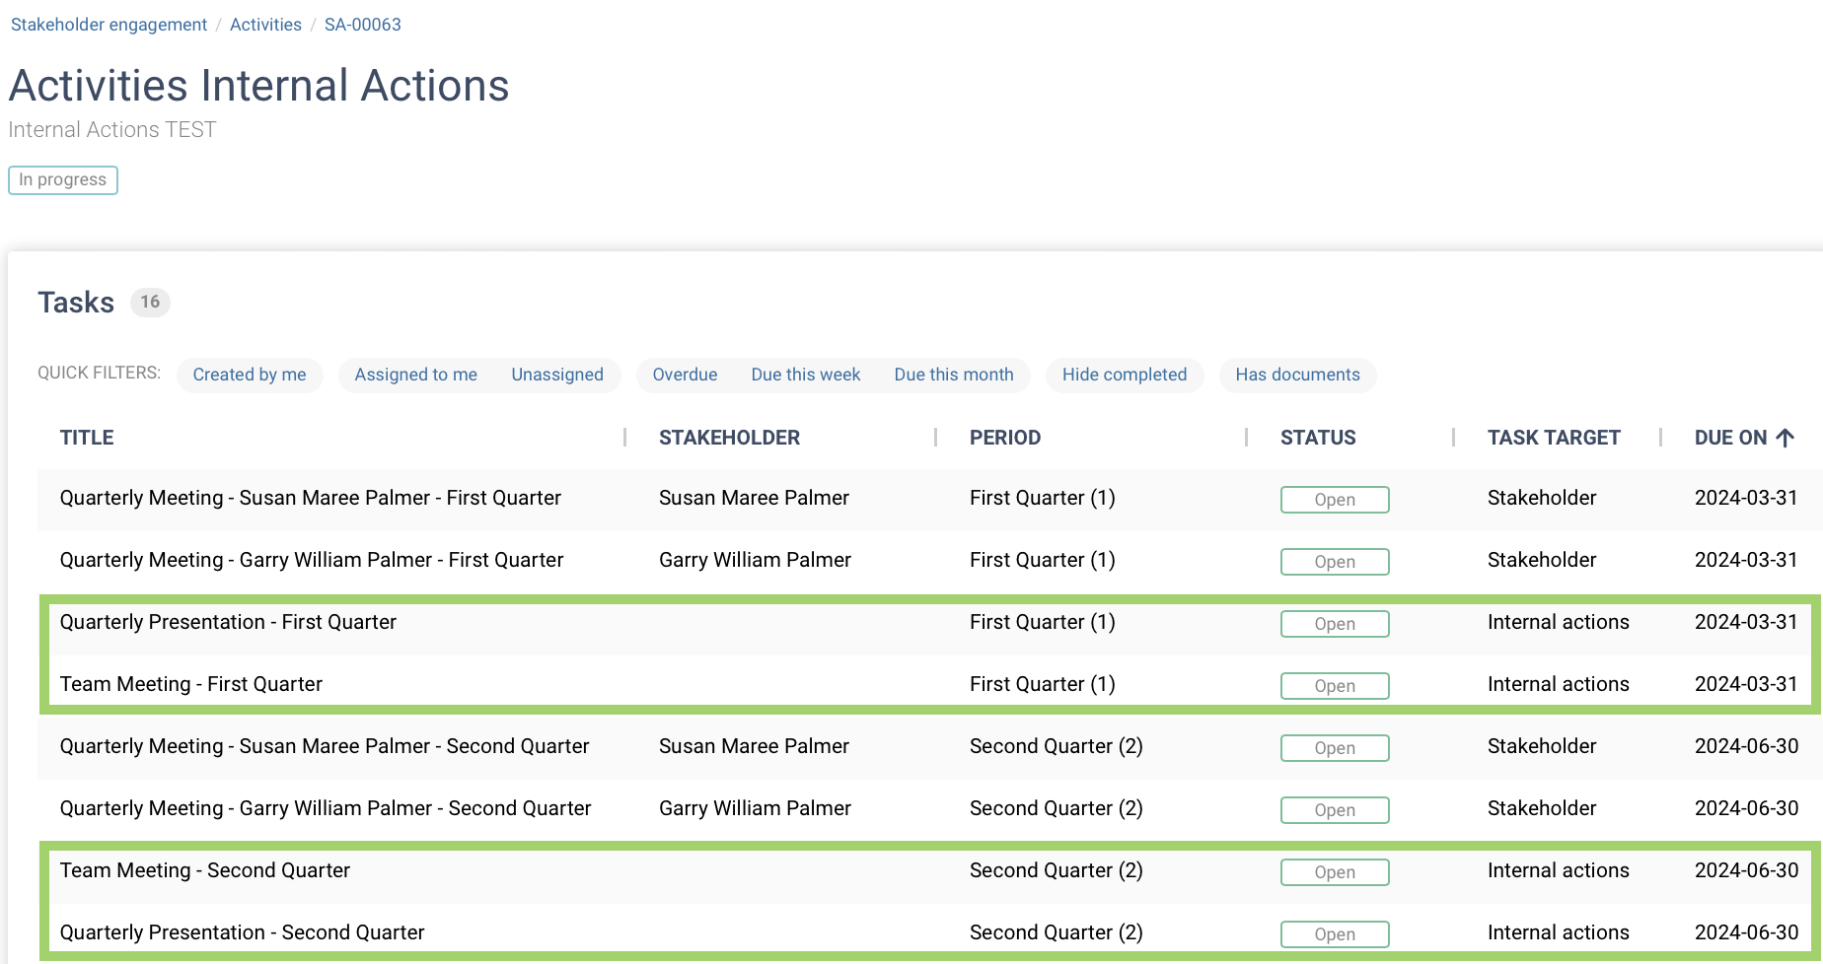
Task: Click the Status column header
Action: pos(1318,438)
